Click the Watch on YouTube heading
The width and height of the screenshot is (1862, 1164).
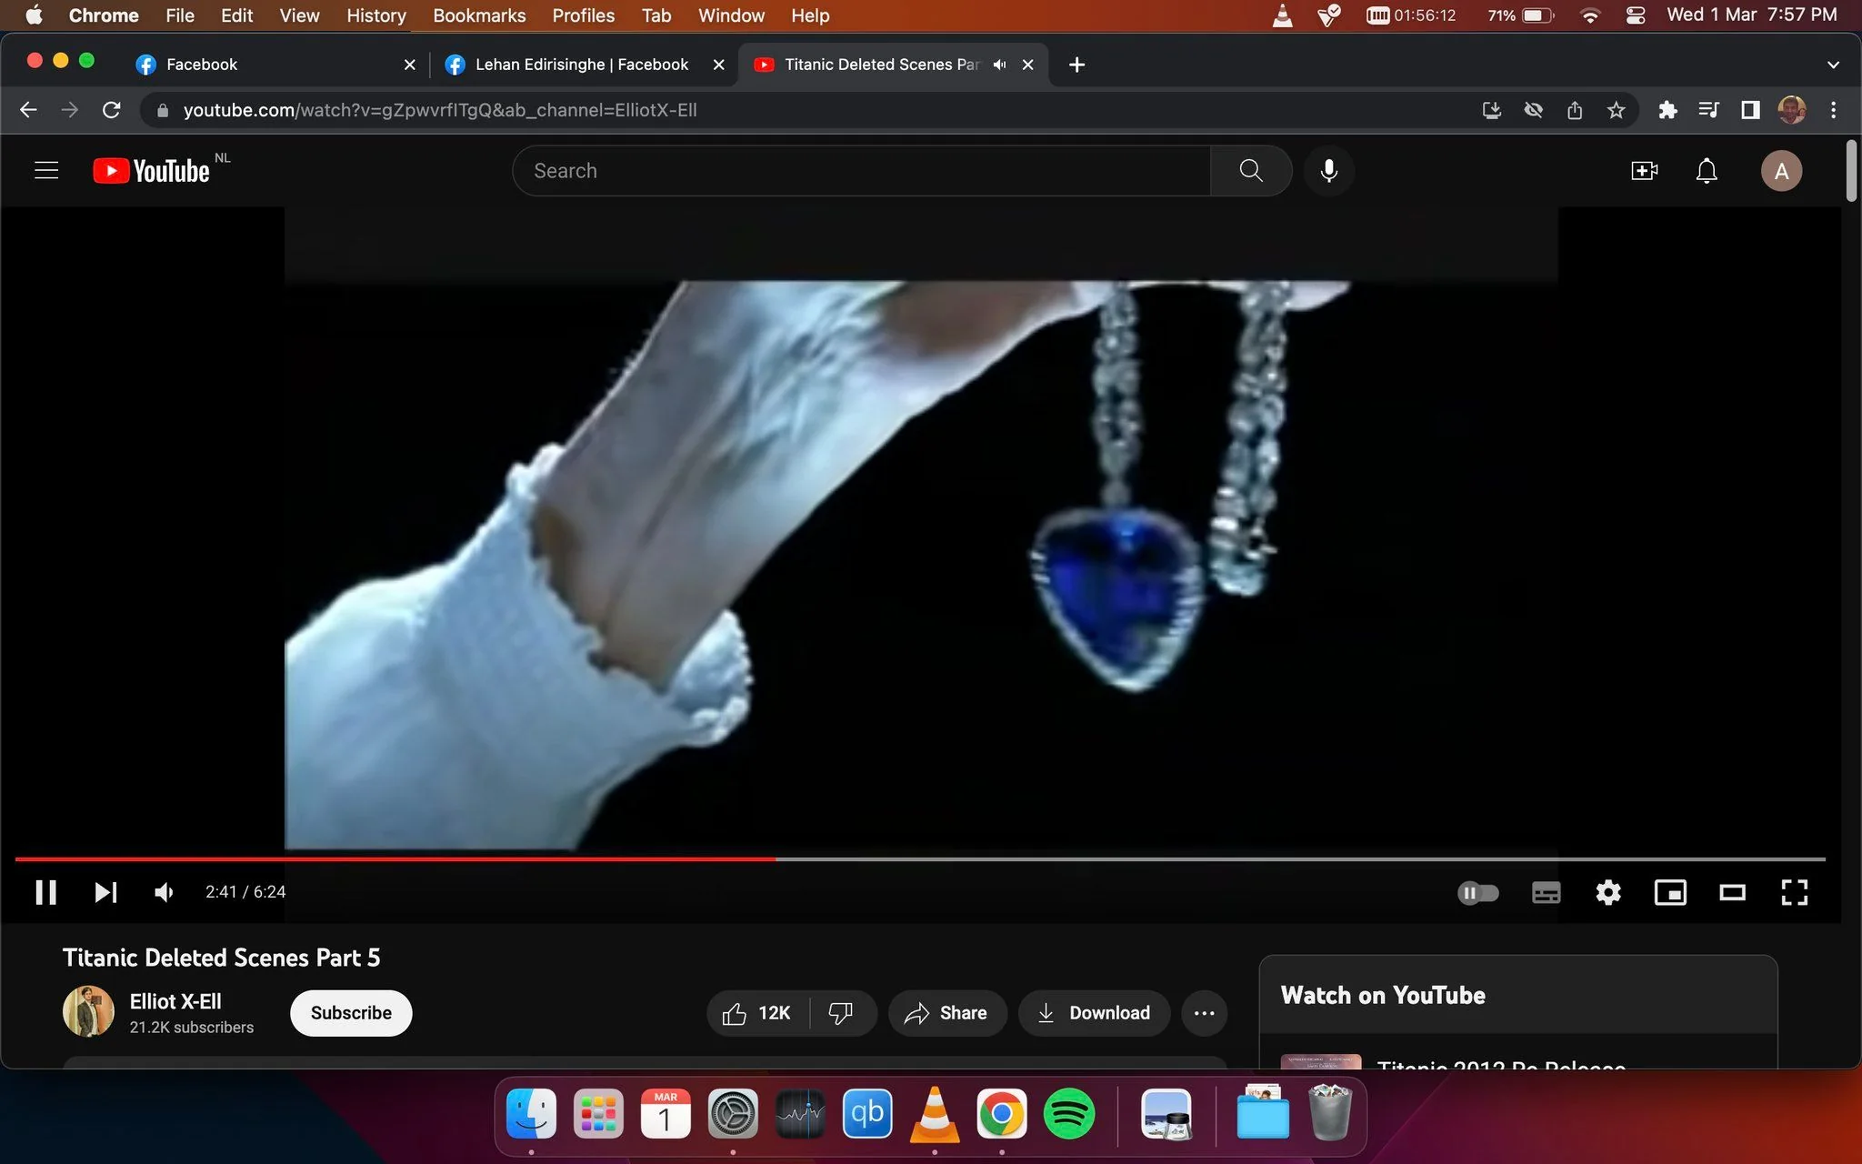tap(1383, 995)
